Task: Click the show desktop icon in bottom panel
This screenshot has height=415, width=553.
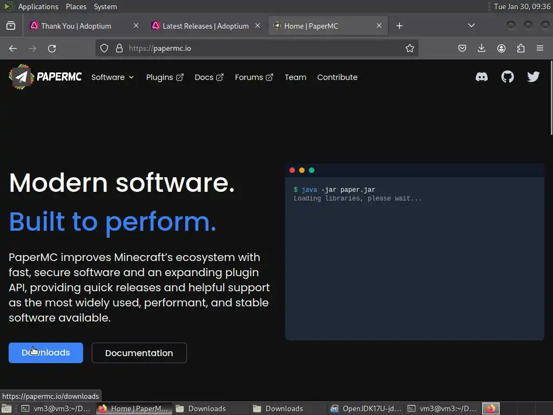Action: (6, 409)
